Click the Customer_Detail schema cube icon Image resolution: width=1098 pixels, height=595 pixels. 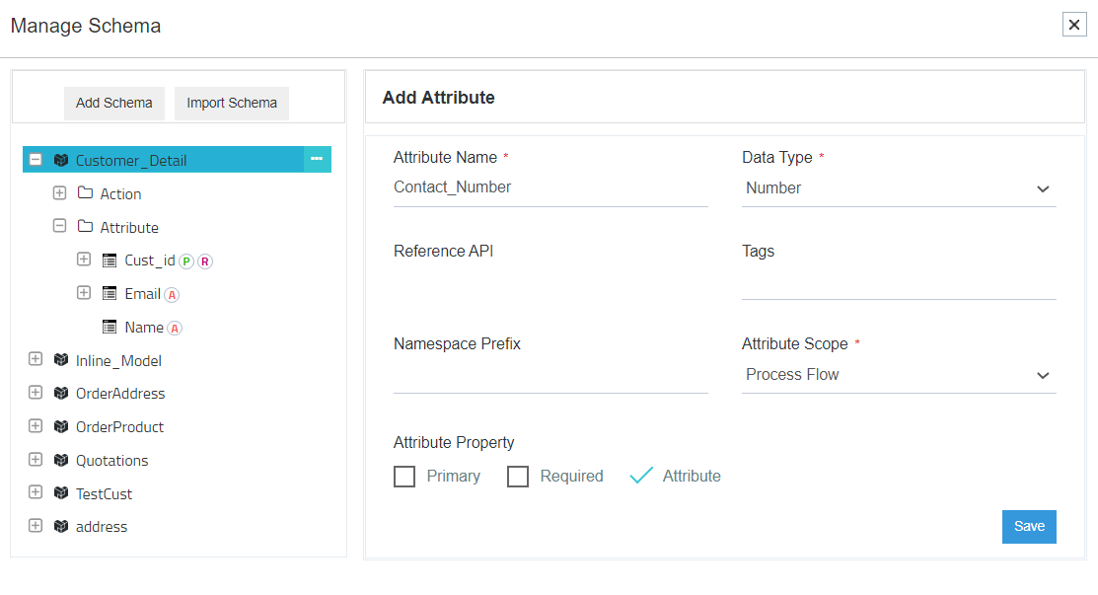(x=61, y=160)
